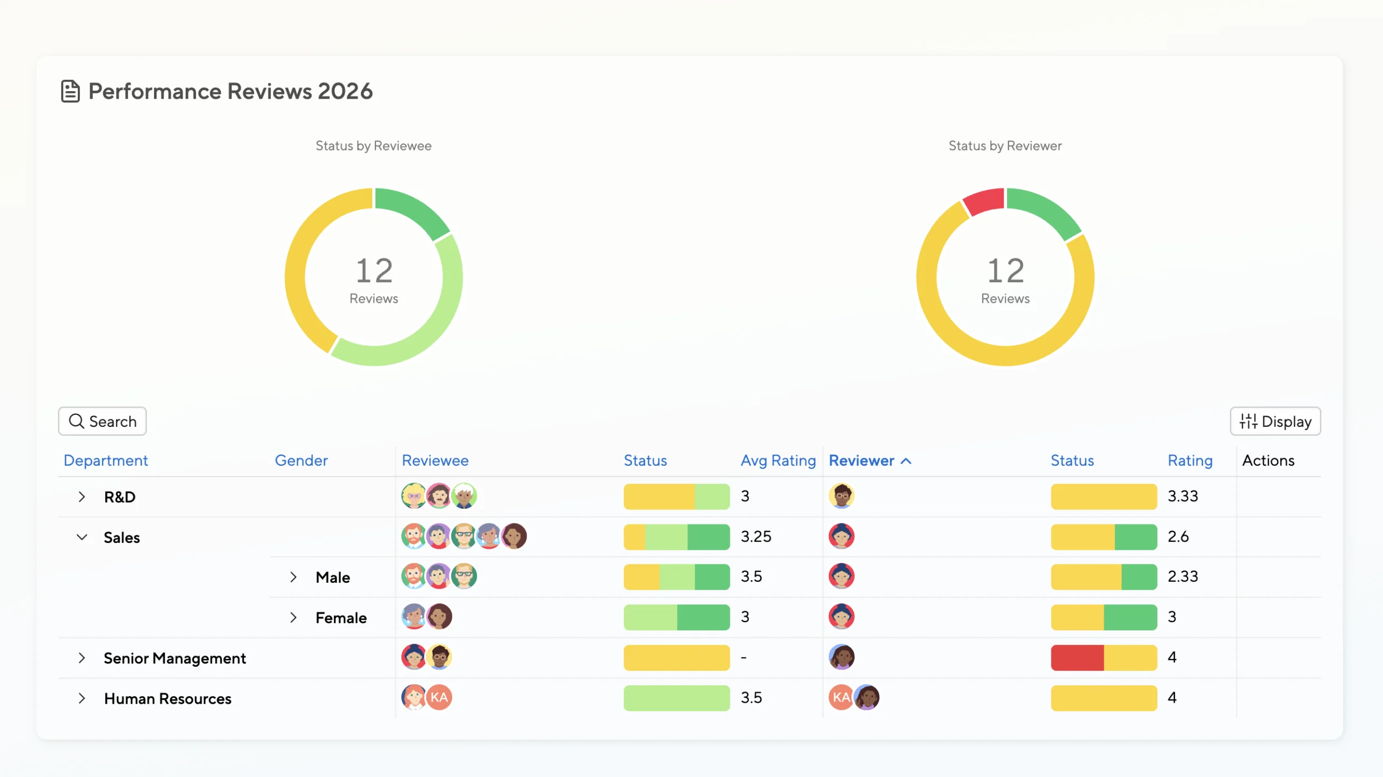Screen dimensions: 1383x777
Task: Select the KA reviewer avatar in Human Resources
Action: coord(841,697)
